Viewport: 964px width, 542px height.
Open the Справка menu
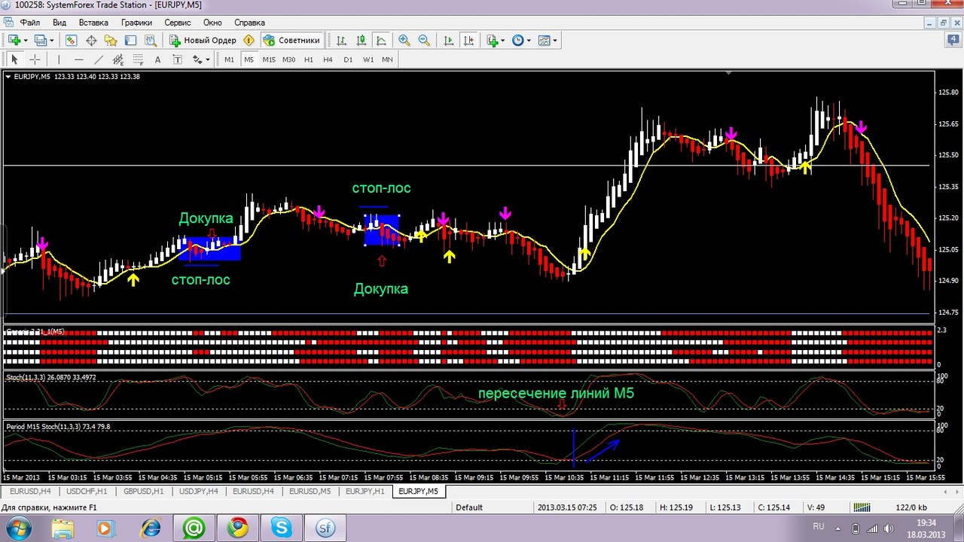(249, 23)
